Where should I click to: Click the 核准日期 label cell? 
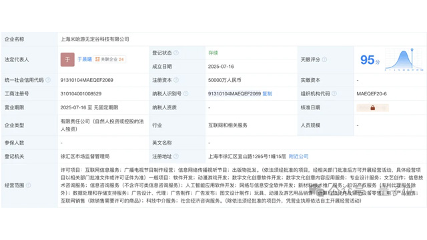326,107
